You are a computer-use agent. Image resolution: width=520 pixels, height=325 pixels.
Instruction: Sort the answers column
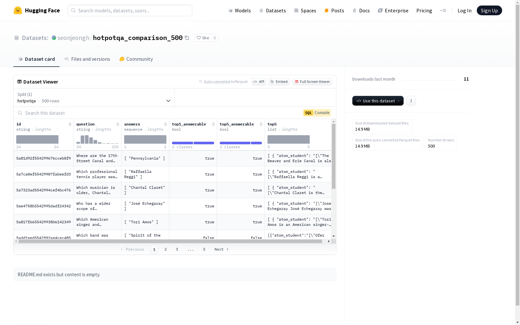[x=165, y=124]
